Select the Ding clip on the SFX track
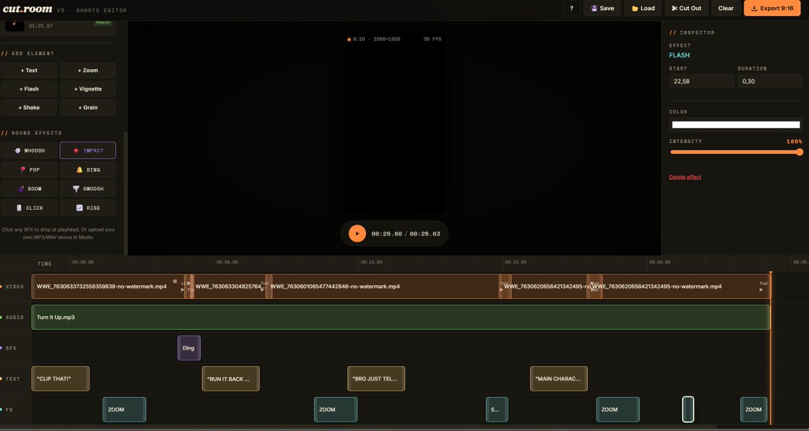809x431 pixels. [x=188, y=347]
